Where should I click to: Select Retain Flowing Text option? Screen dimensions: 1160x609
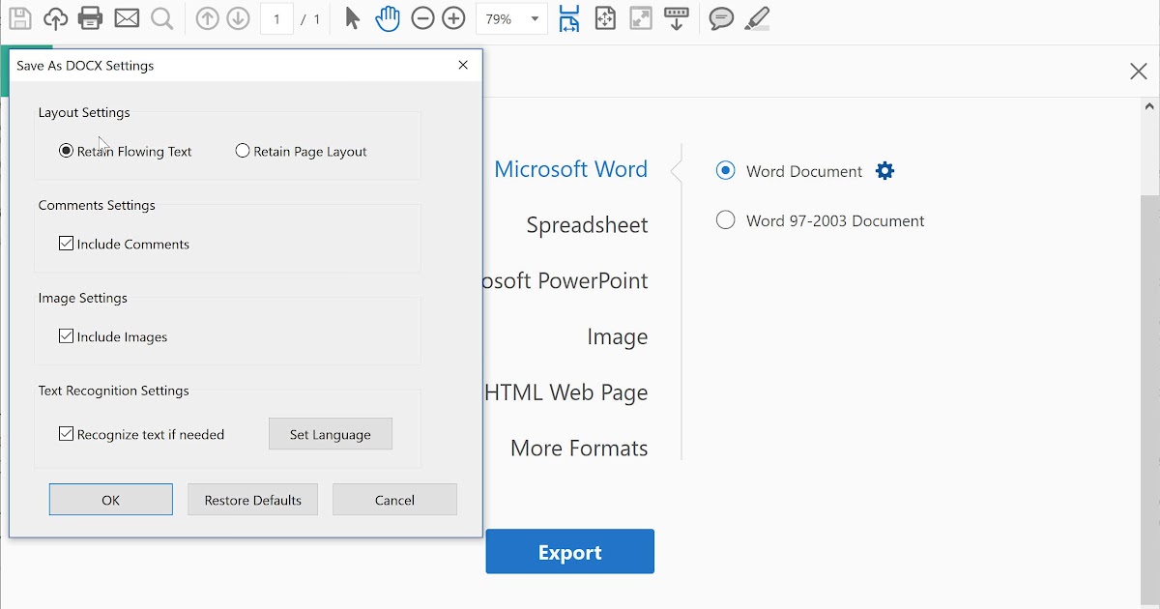tap(126, 151)
